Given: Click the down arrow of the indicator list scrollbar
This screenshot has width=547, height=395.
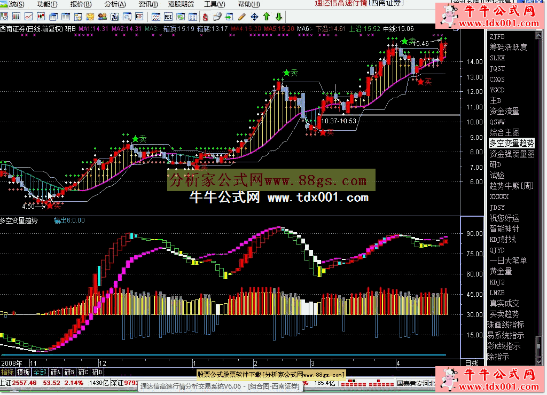Looking at the screenshot, I should click(538, 362).
